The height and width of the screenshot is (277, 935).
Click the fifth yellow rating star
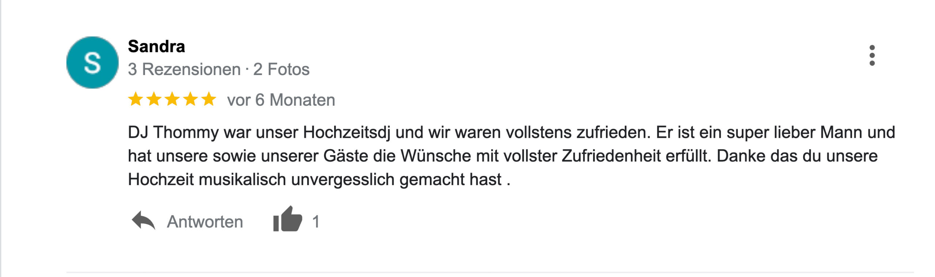coord(209,99)
